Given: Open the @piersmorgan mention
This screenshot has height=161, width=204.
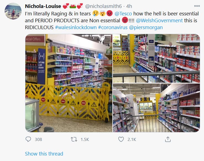Looking at the screenshot, I should click(x=146, y=27).
